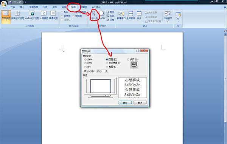227x144 pixels.
Task: Set zoom to 100% from ribbon
Action: coord(102,15)
